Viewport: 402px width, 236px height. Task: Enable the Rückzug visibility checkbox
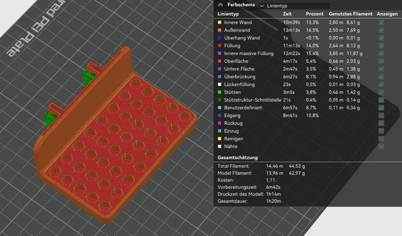381,123
